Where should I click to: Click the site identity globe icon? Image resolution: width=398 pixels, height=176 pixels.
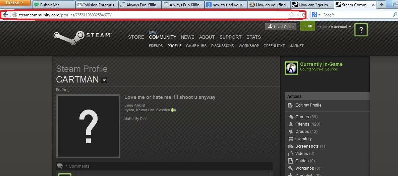pyautogui.click(x=15, y=15)
